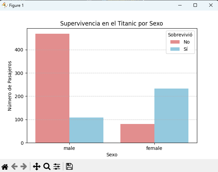Click the 'Sobrevivió' legend title
The image size is (218, 172).
tap(180, 35)
